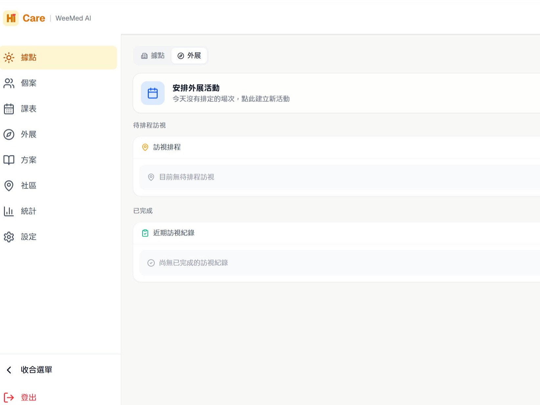
Task: Collapse the sidebar with the chevron arrow
Action: coord(9,370)
